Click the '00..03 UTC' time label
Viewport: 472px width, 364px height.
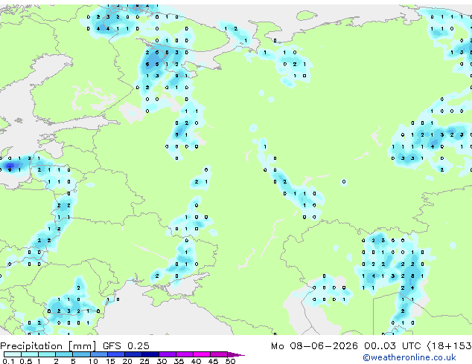[x=392, y=346]
